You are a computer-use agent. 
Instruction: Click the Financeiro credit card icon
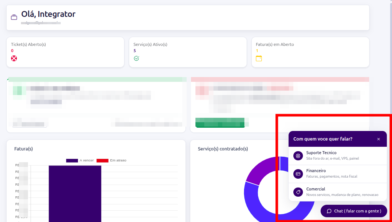(x=298, y=174)
